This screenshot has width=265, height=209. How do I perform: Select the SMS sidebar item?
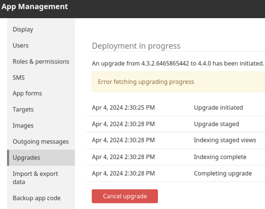(x=19, y=78)
